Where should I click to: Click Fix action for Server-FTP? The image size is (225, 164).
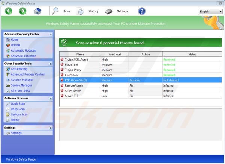pyautogui.click(x=131, y=96)
